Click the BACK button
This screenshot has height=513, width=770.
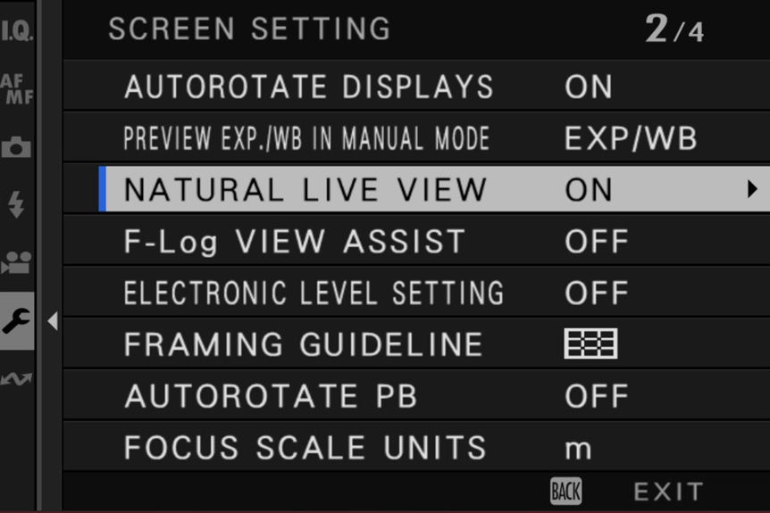pyautogui.click(x=565, y=491)
